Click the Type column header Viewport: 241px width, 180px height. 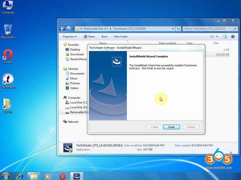[x=189, y=43]
